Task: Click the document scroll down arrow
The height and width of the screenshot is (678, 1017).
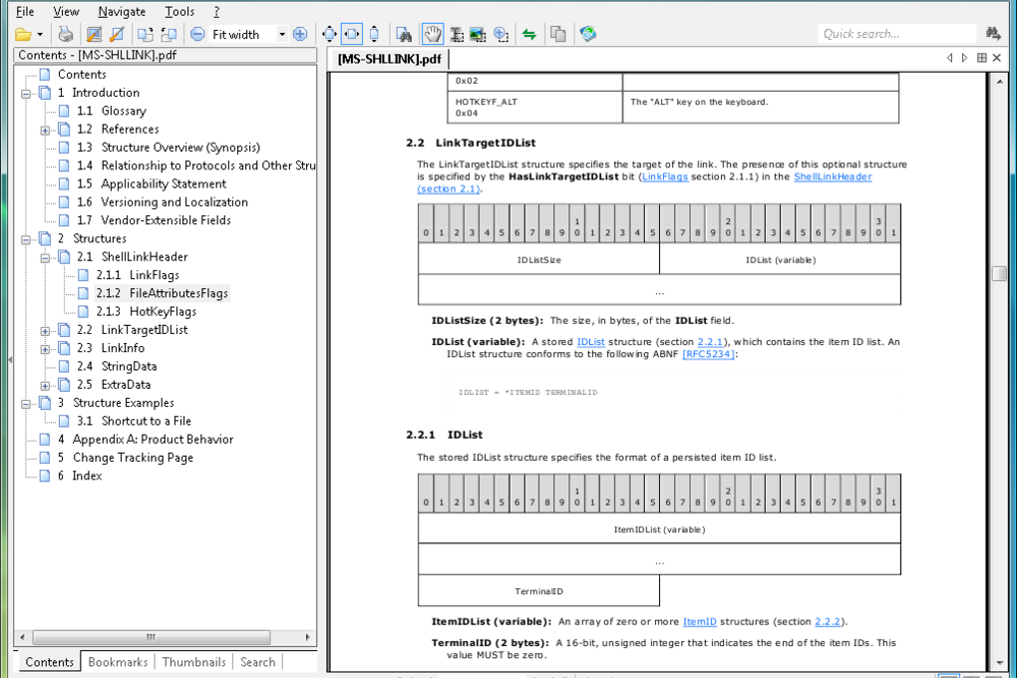Action: click(999, 663)
